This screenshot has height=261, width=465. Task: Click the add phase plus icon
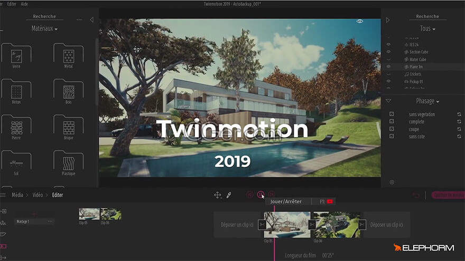(392, 182)
